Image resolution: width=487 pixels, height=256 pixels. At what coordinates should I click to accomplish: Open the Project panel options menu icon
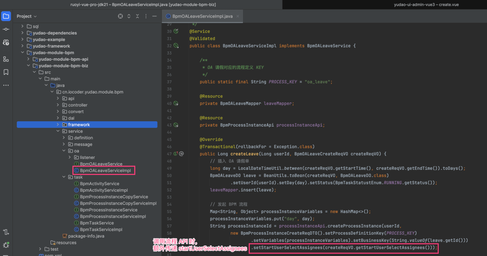pyautogui.click(x=146, y=16)
